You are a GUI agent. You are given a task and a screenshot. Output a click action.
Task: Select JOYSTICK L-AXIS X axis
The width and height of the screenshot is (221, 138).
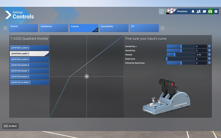click(29, 48)
